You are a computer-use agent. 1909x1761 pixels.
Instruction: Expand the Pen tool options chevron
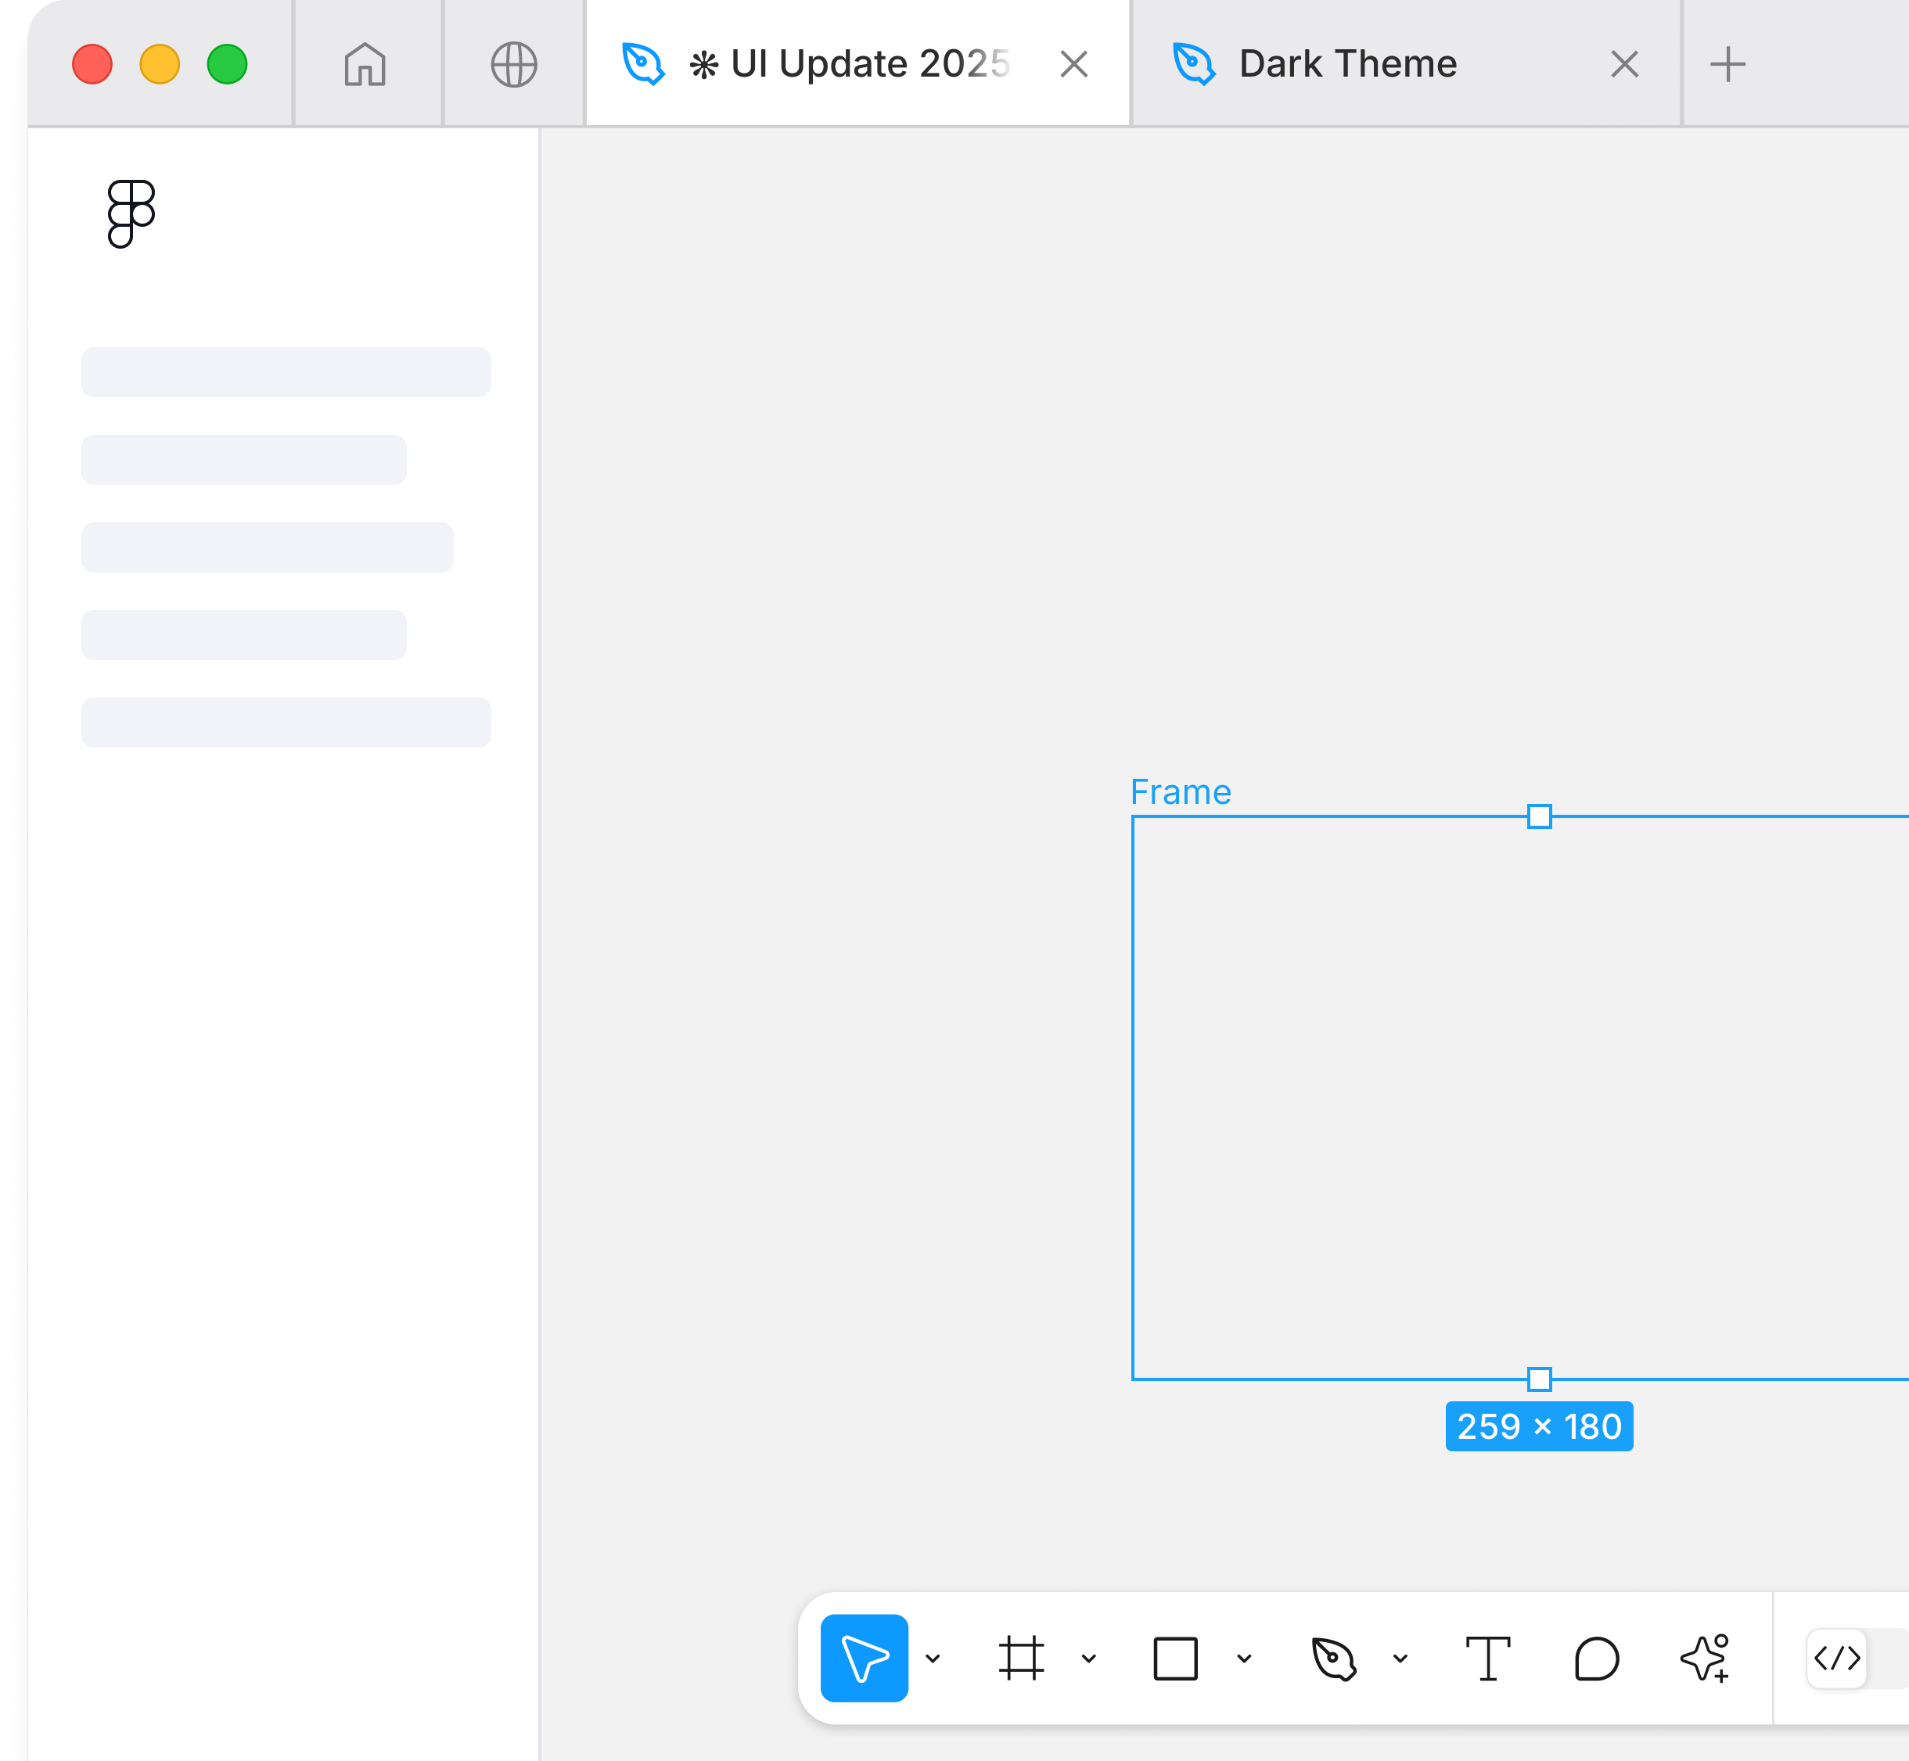[x=1399, y=1658]
